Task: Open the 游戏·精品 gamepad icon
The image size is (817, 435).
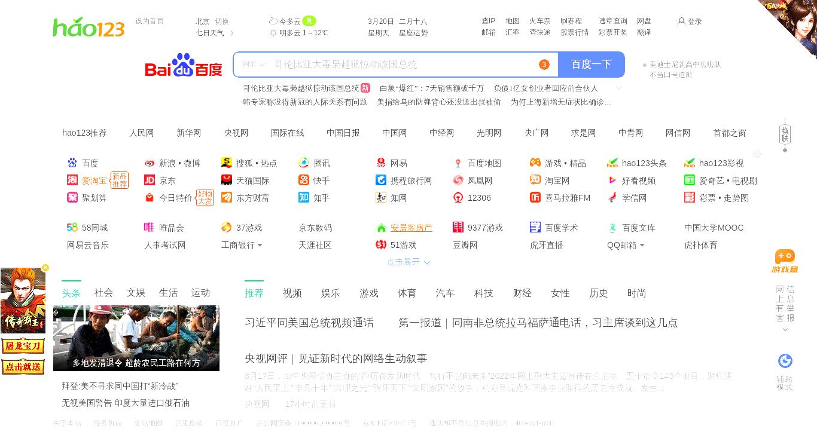Action: pos(535,163)
